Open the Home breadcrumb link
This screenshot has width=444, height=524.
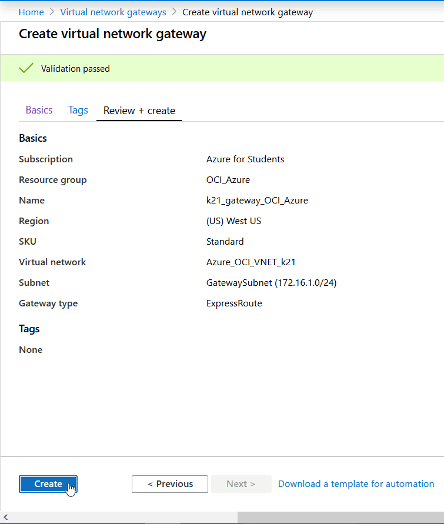point(31,12)
